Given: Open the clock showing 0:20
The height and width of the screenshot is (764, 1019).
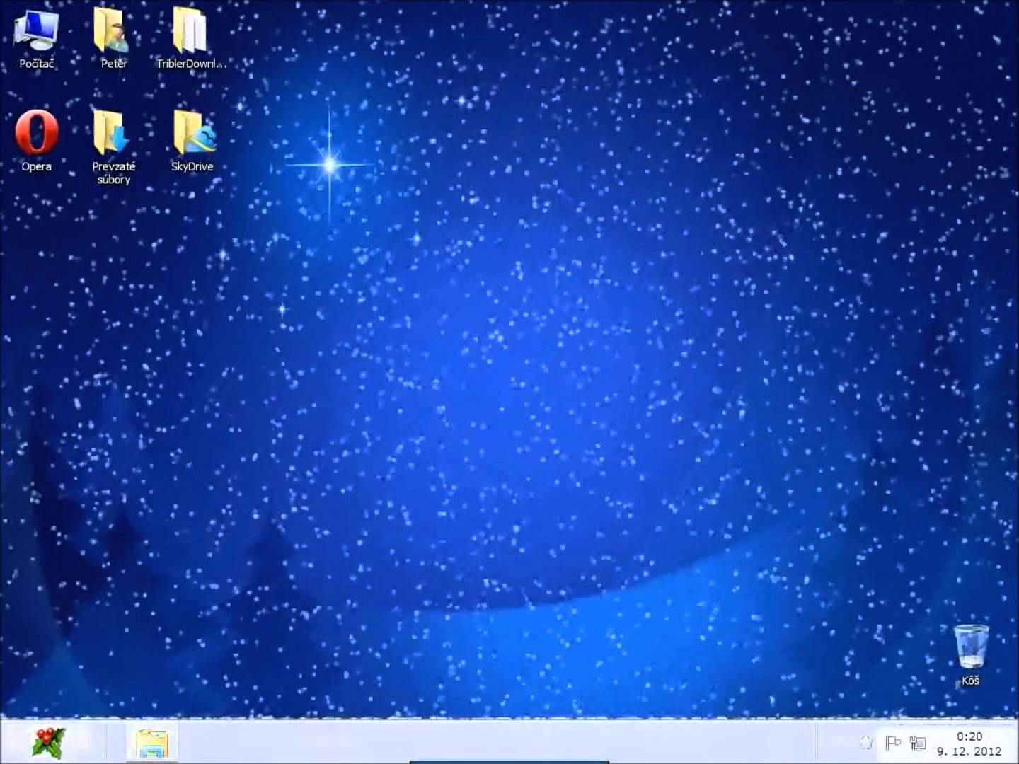Looking at the screenshot, I should (x=969, y=736).
